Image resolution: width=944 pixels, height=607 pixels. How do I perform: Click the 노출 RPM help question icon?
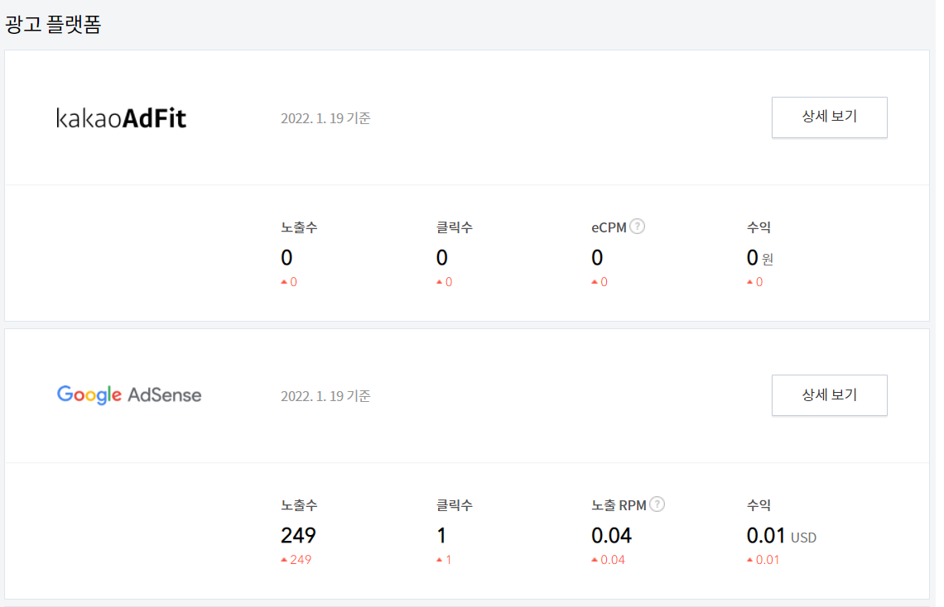click(x=657, y=504)
